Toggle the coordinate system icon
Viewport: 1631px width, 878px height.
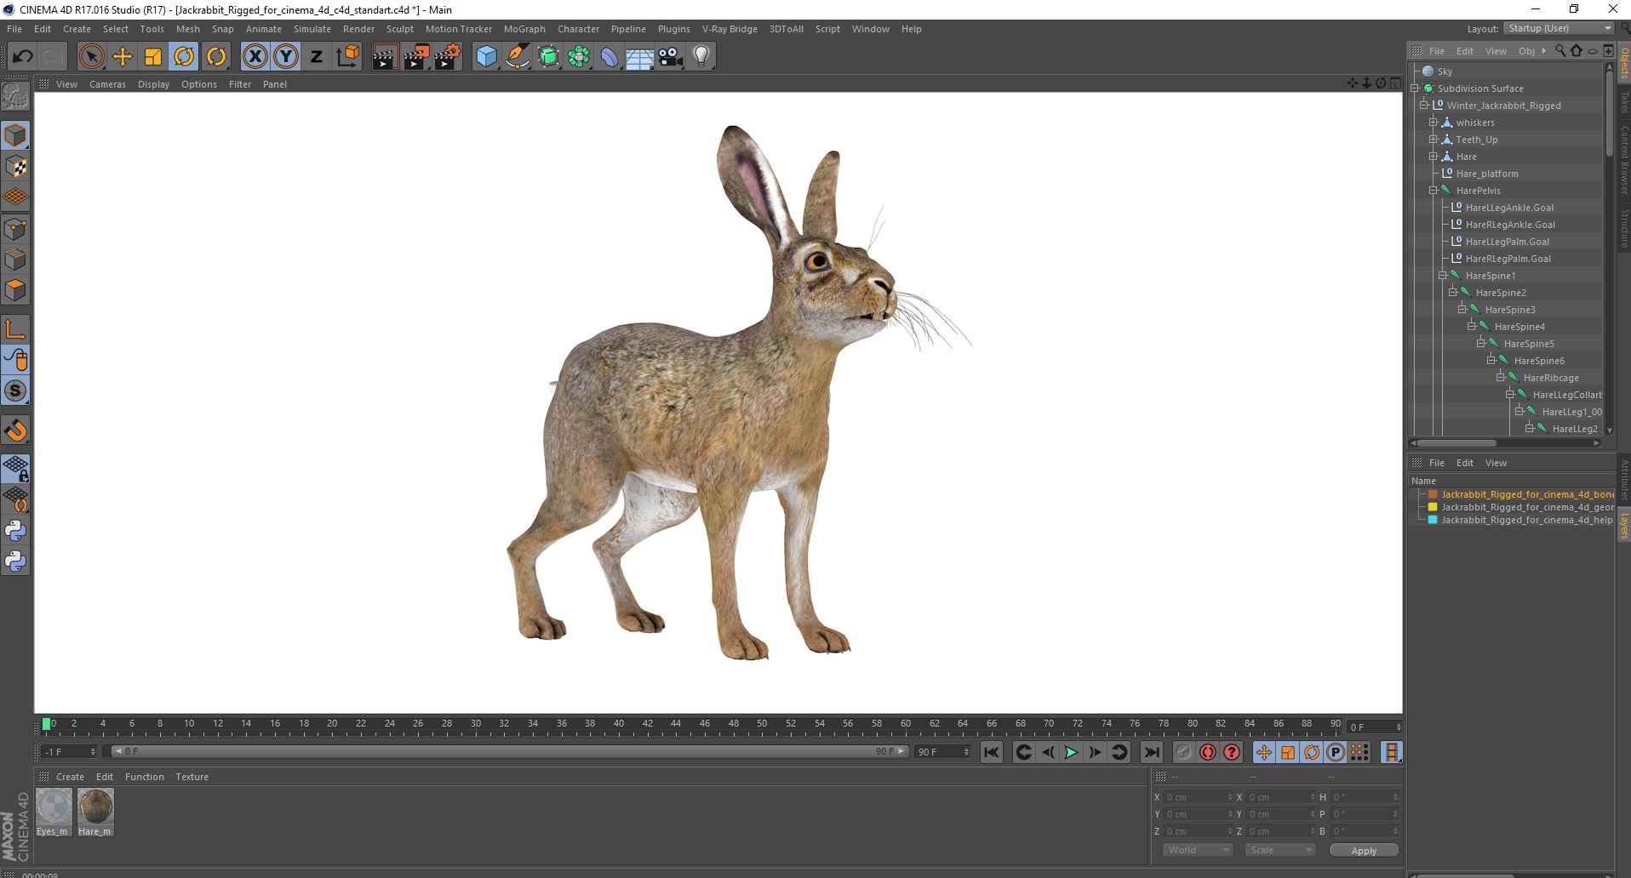347,57
